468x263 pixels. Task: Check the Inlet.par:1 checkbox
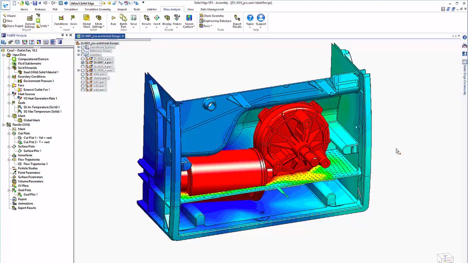coord(83,74)
